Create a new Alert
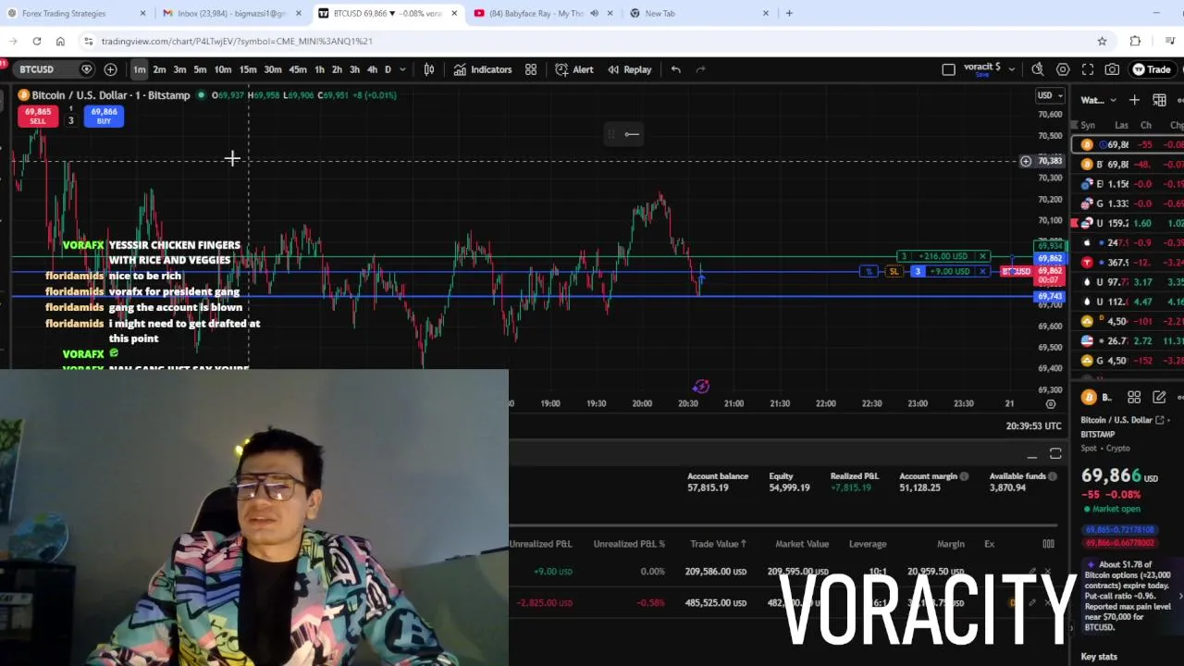Image resolution: width=1184 pixels, height=666 pixels. tap(574, 69)
